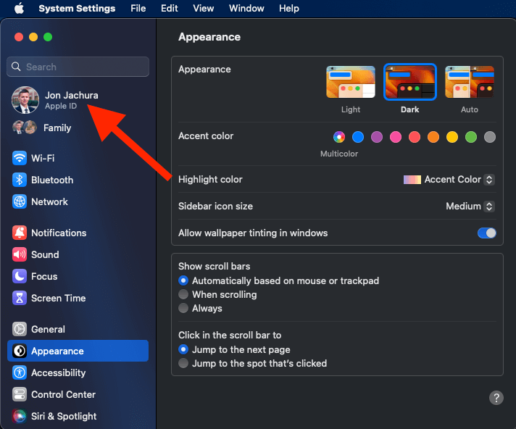Close the System Settings window
516x429 pixels.
[x=19, y=37]
